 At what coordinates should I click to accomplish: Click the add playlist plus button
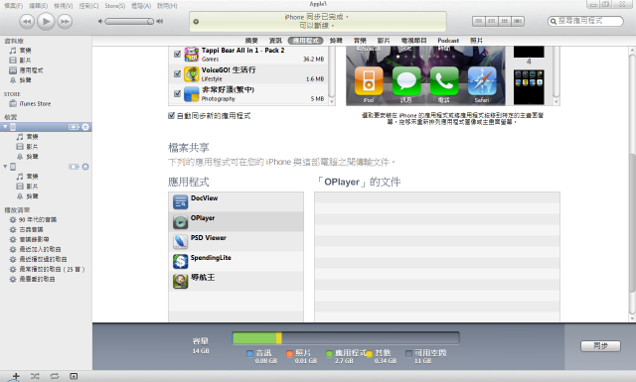16,376
